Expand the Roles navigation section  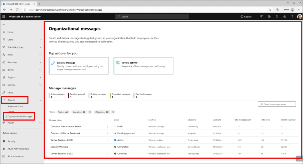tap(40, 55)
